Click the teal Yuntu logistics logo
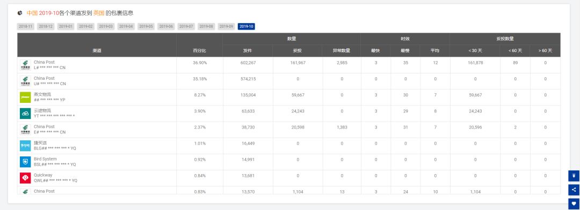This screenshot has height=210, width=580. coord(25,114)
